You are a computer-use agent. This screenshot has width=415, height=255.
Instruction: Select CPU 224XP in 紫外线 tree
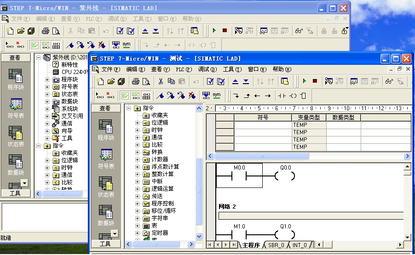75,72
